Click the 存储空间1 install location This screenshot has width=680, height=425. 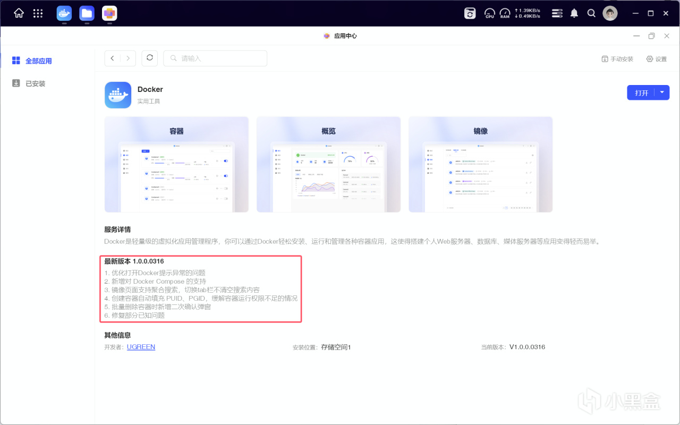point(336,347)
